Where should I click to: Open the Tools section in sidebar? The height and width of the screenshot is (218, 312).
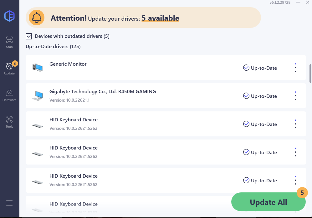pos(9,122)
